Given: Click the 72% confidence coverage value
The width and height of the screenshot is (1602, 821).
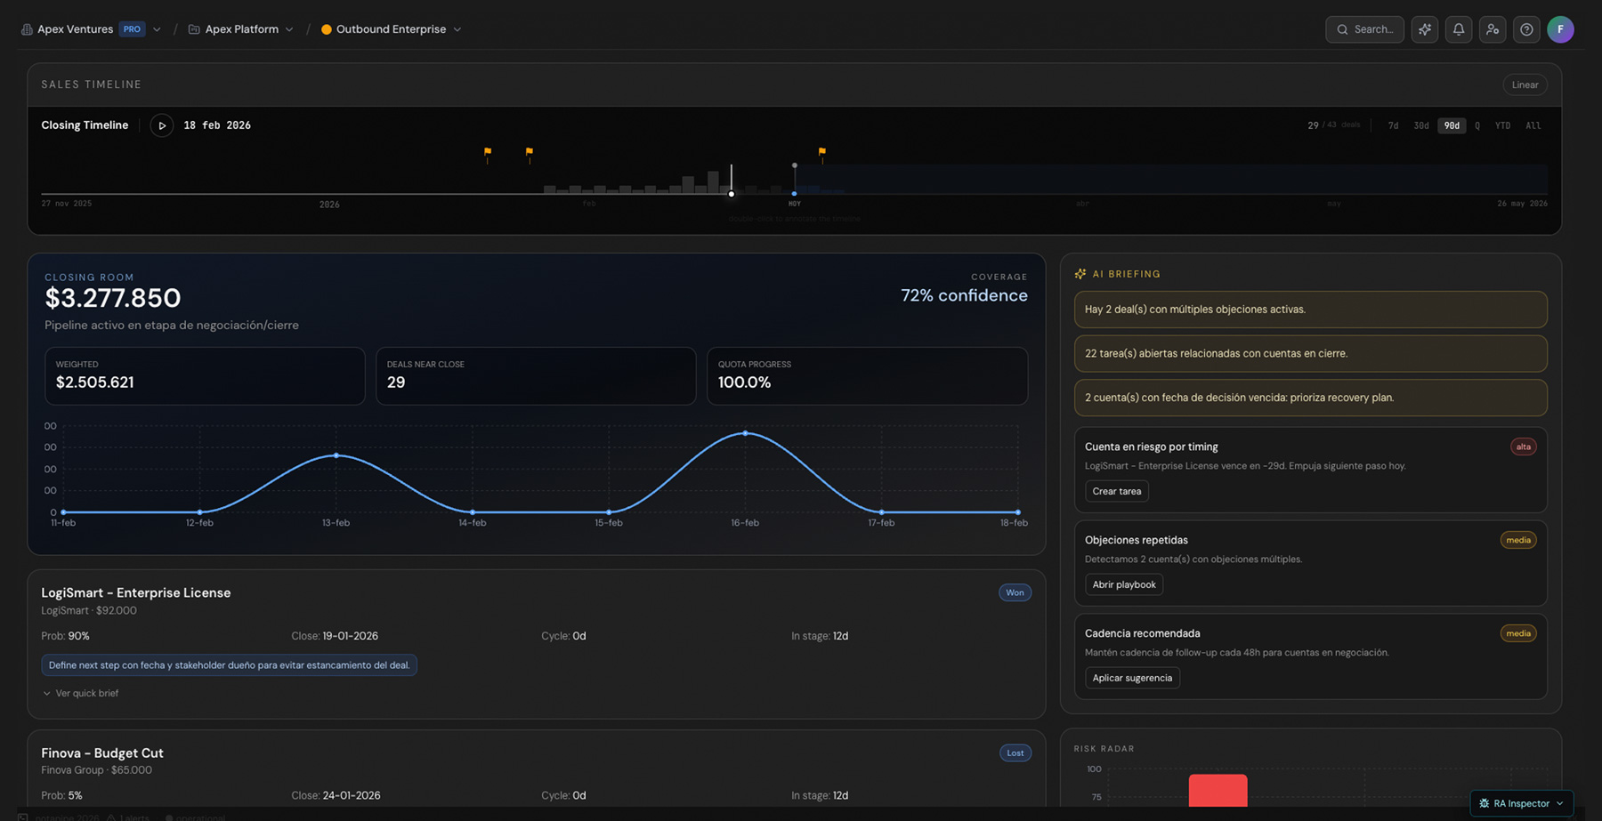Looking at the screenshot, I should [x=964, y=295].
